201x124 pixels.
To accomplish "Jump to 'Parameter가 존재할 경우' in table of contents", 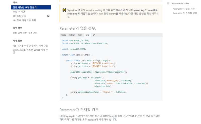I will point(185,13).
